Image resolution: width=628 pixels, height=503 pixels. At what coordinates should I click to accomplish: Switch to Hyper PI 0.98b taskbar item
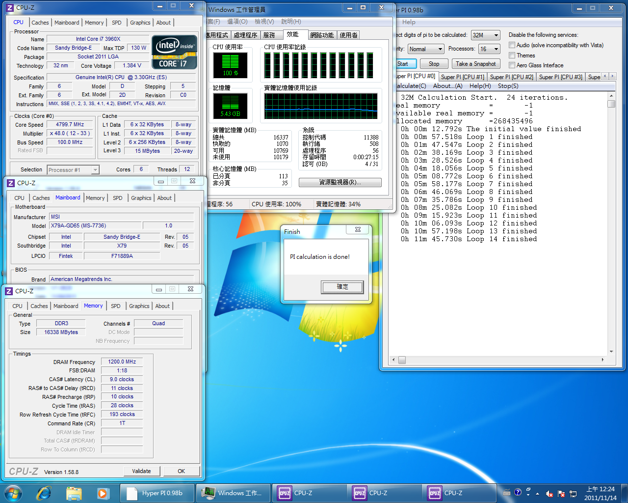click(x=158, y=493)
